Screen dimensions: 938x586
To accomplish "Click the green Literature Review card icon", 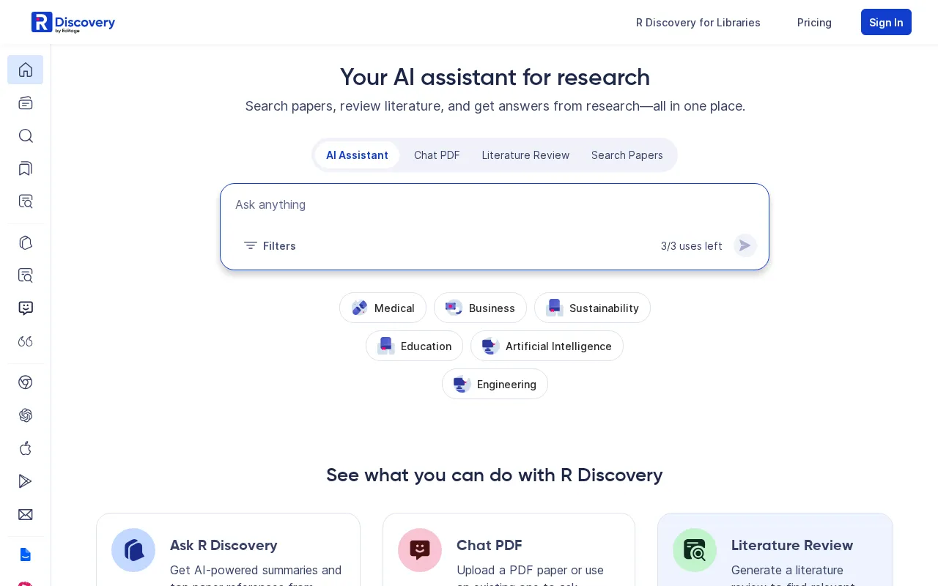I will pos(695,550).
